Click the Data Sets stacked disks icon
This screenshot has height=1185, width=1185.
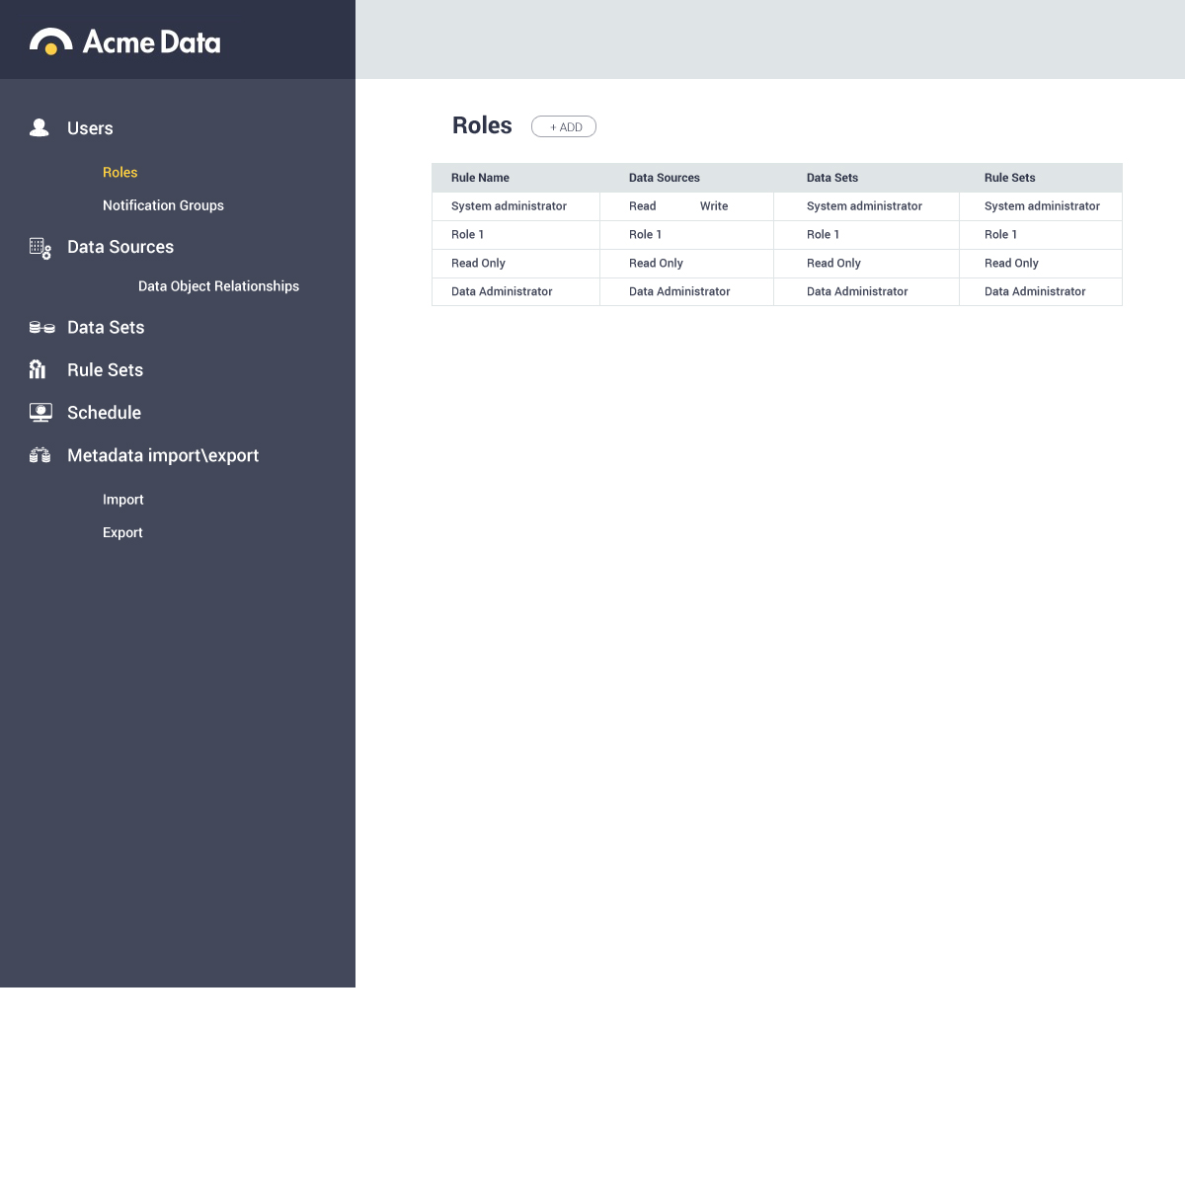[x=41, y=327]
